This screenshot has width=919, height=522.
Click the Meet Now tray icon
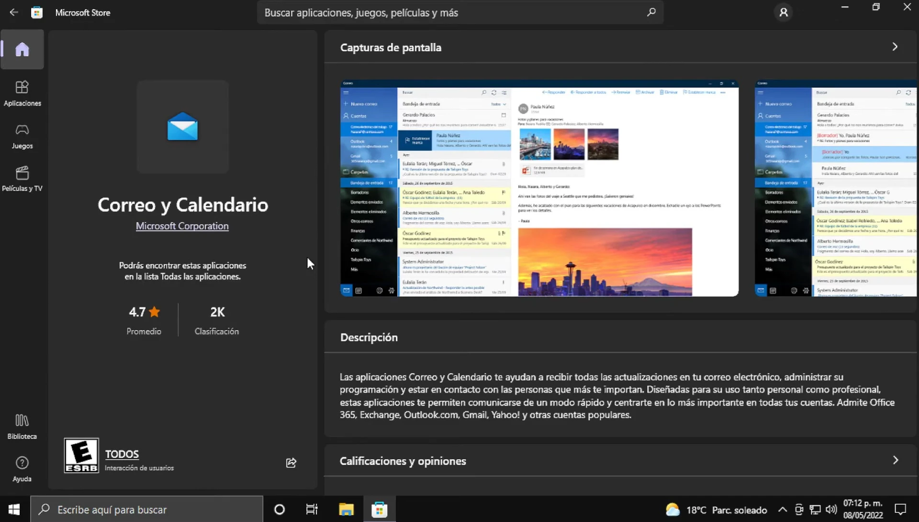click(799, 510)
